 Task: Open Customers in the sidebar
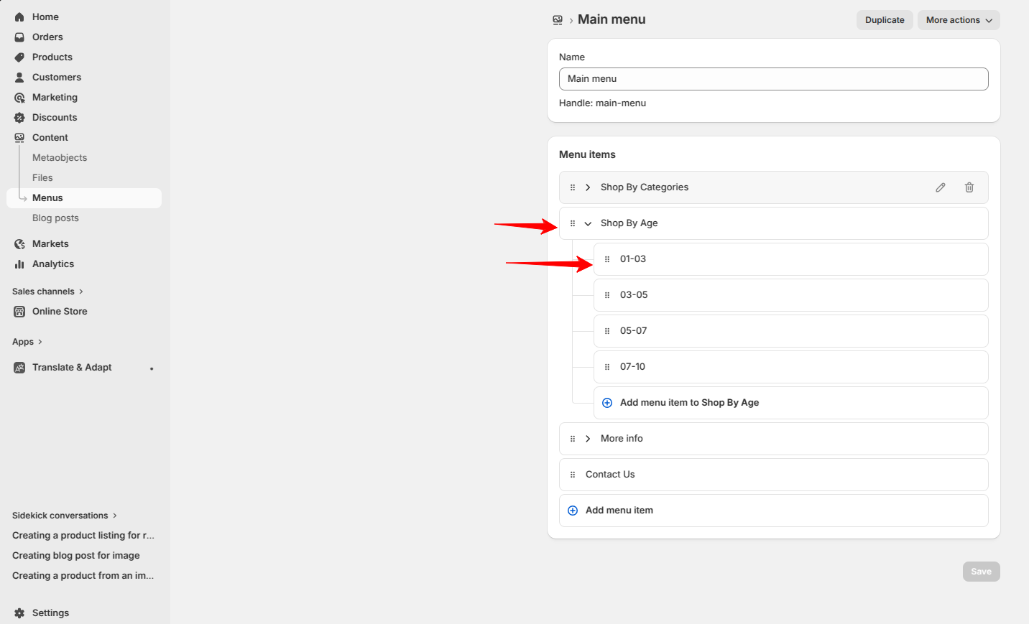click(57, 77)
